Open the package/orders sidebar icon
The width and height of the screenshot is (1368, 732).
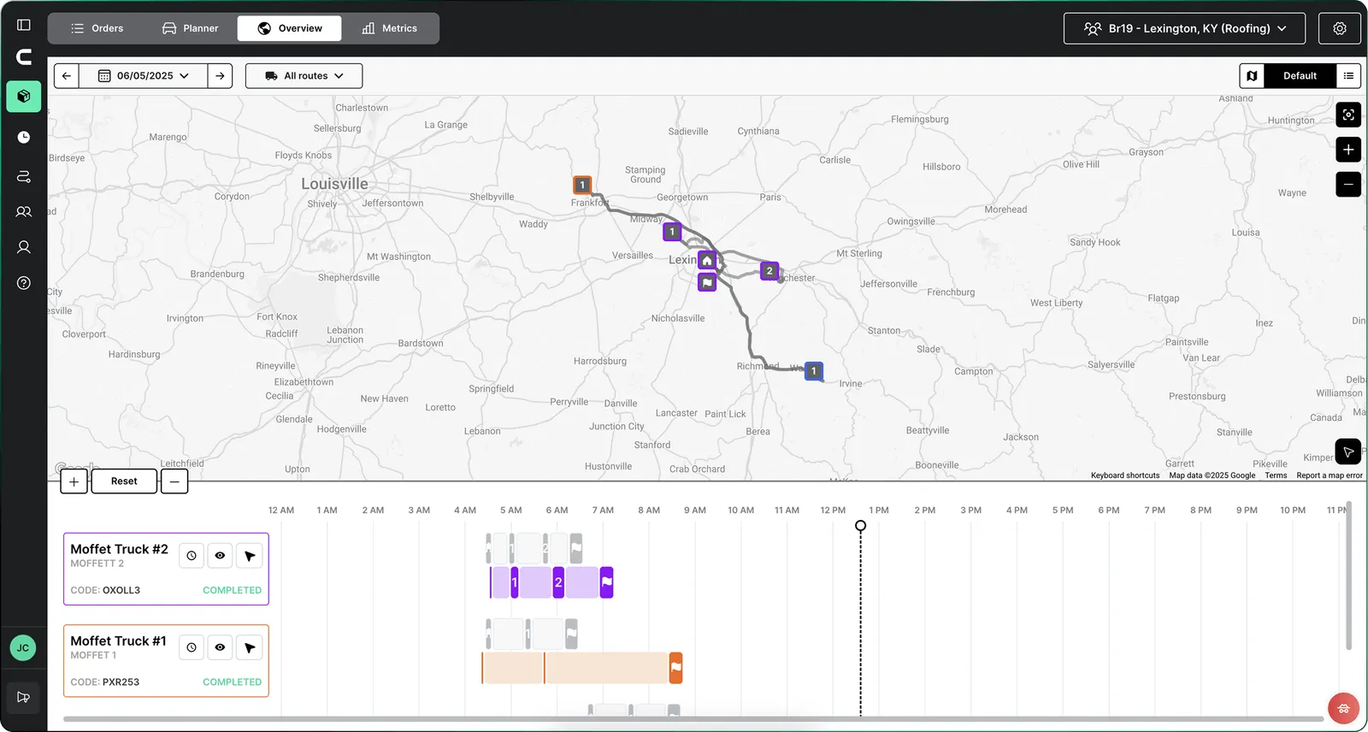click(x=24, y=97)
